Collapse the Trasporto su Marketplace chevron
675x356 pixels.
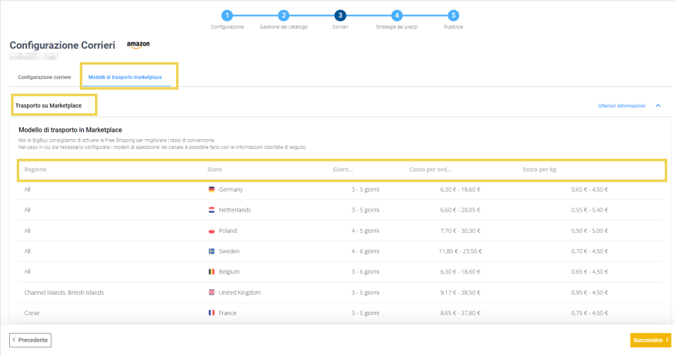658,105
